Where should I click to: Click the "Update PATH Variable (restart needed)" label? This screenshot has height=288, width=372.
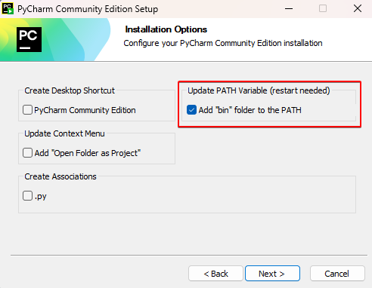coord(259,90)
